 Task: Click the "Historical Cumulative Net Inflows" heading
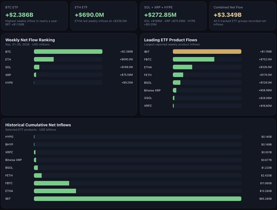click(x=38, y=125)
